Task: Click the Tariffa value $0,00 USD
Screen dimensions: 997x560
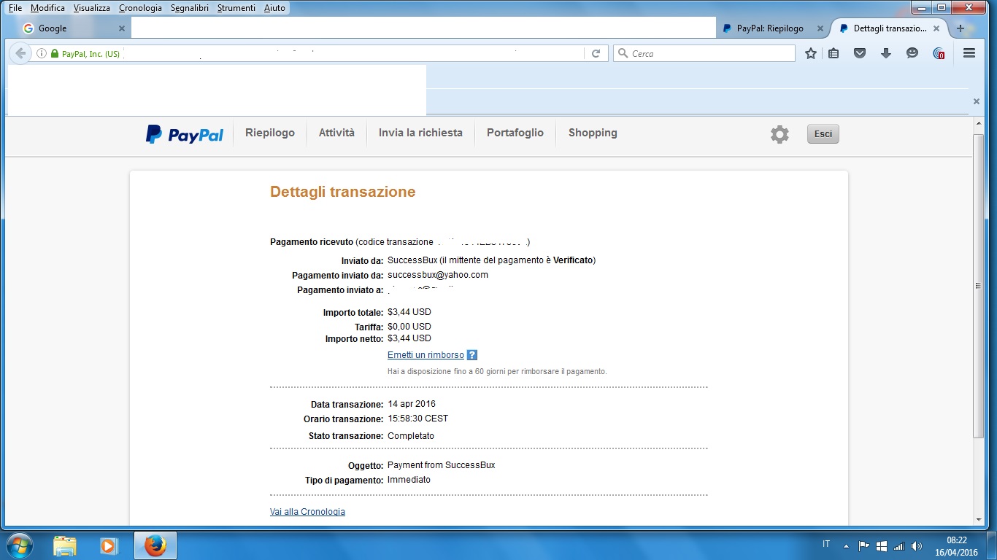Action: pos(409,327)
